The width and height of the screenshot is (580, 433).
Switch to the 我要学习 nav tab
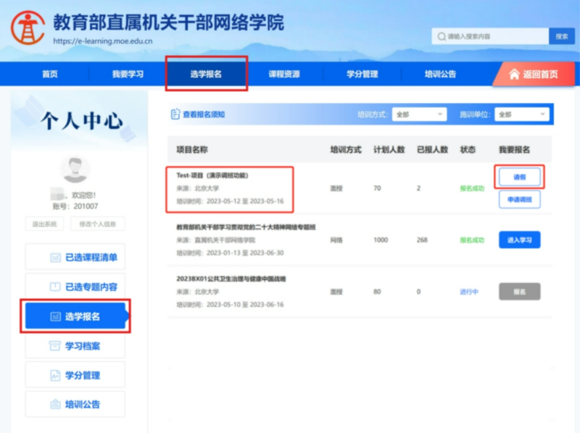tap(128, 74)
